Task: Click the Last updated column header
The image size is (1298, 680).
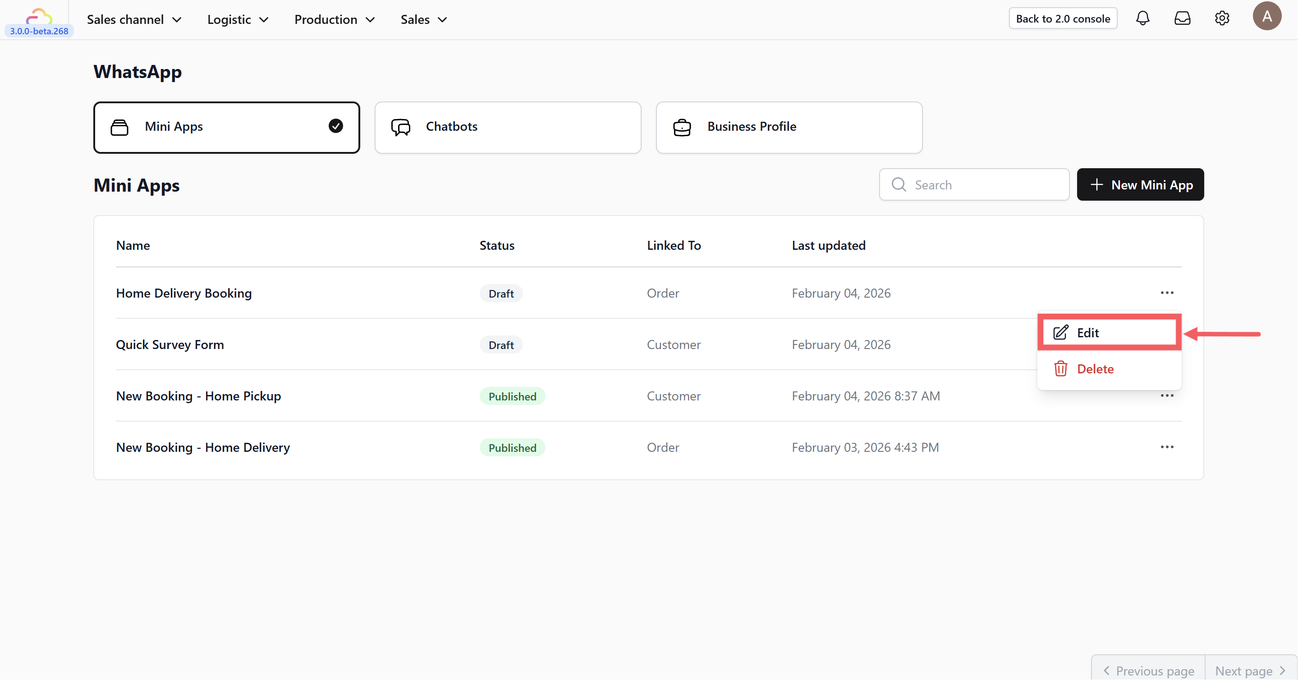Action: pos(828,245)
